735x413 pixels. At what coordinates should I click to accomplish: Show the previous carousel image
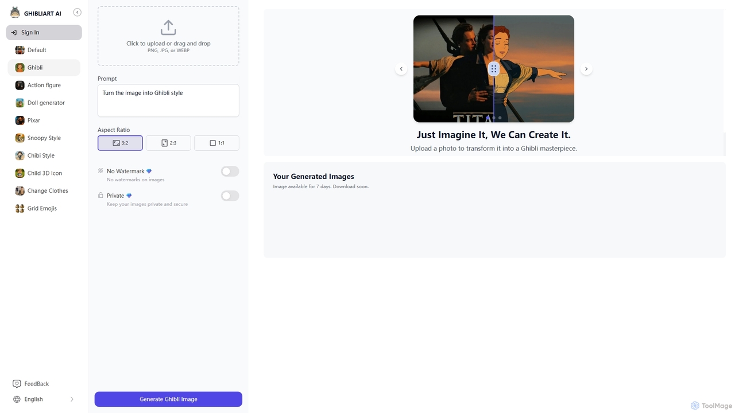click(401, 69)
